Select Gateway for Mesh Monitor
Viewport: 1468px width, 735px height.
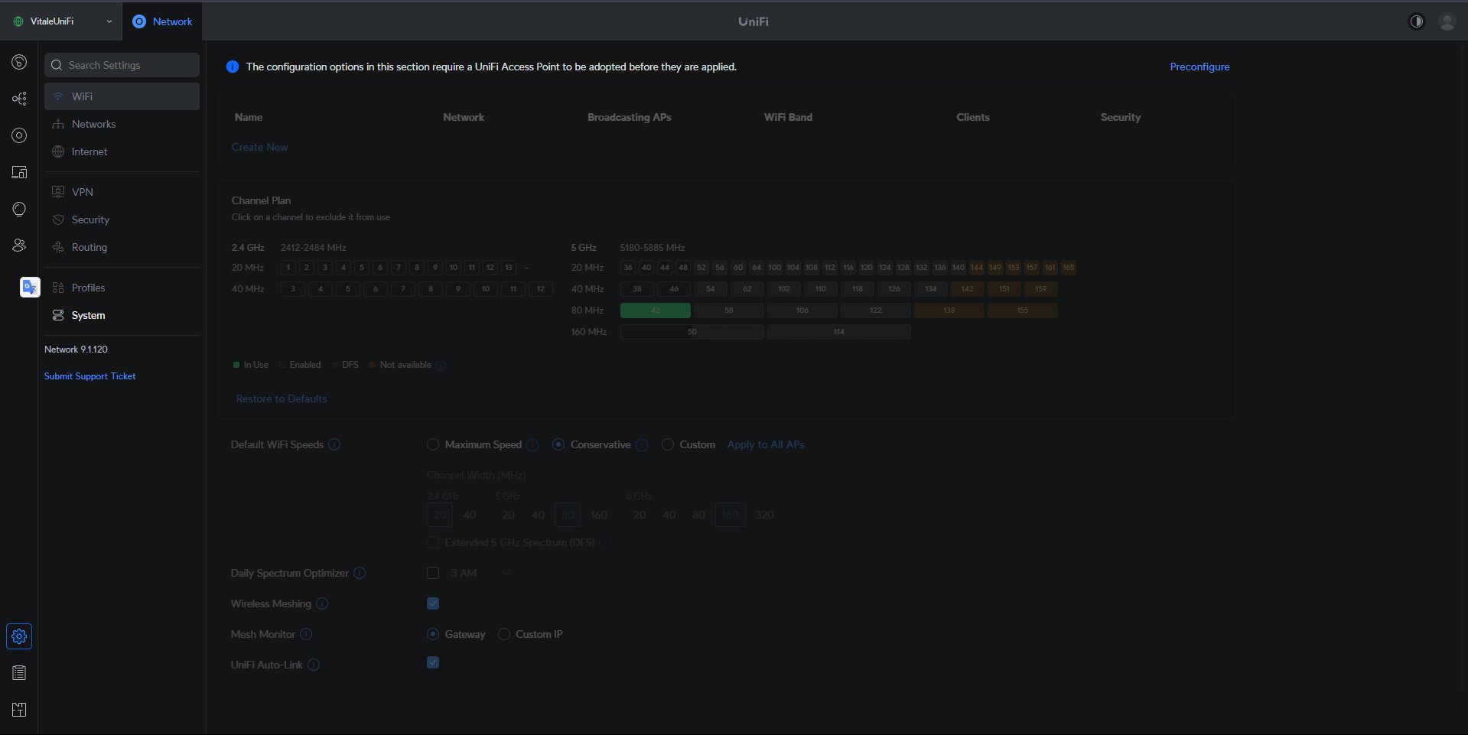[x=433, y=634]
